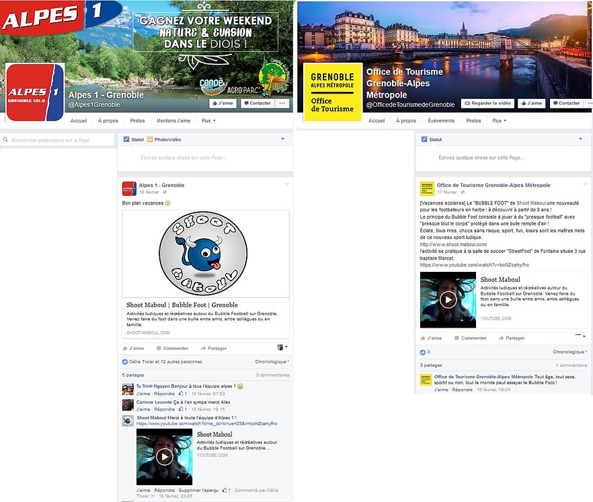Like the Office de Tourisme post
This screenshot has width=593, height=502.
pyautogui.click(x=431, y=338)
